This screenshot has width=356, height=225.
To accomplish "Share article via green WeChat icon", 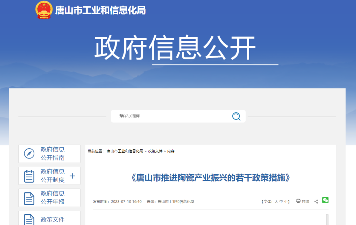I will 325,200.
